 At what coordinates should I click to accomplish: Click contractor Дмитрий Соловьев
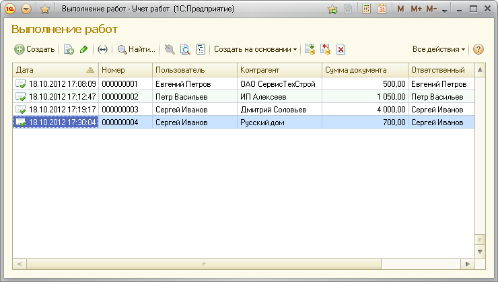click(x=273, y=110)
